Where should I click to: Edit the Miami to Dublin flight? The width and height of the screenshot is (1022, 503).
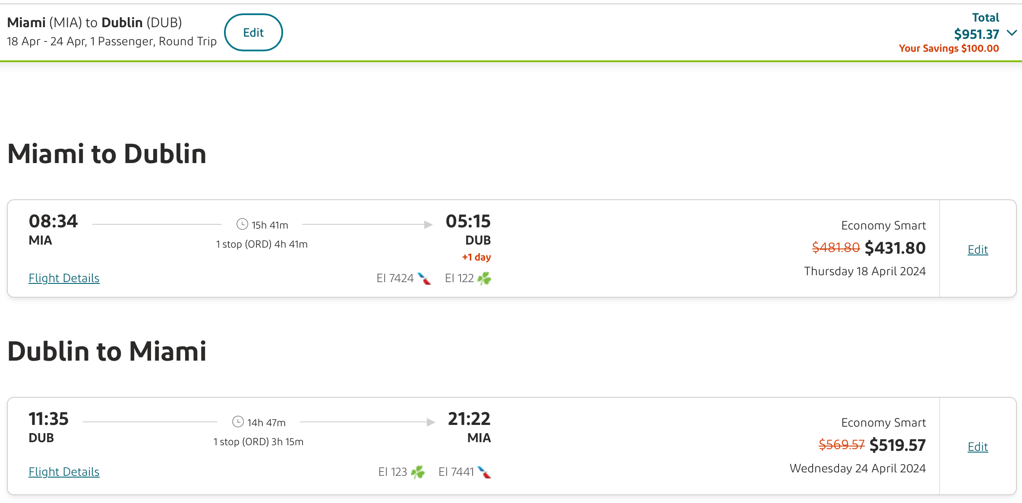[x=978, y=249]
